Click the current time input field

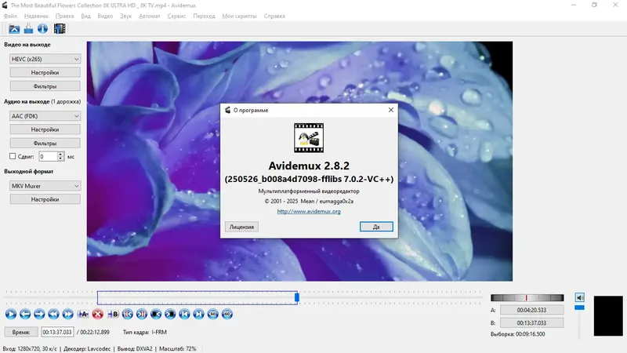pyautogui.click(x=57, y=332)
